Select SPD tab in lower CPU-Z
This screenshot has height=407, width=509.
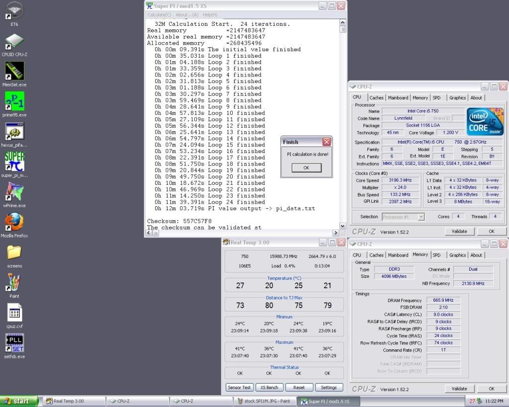[x=436, y=255]
